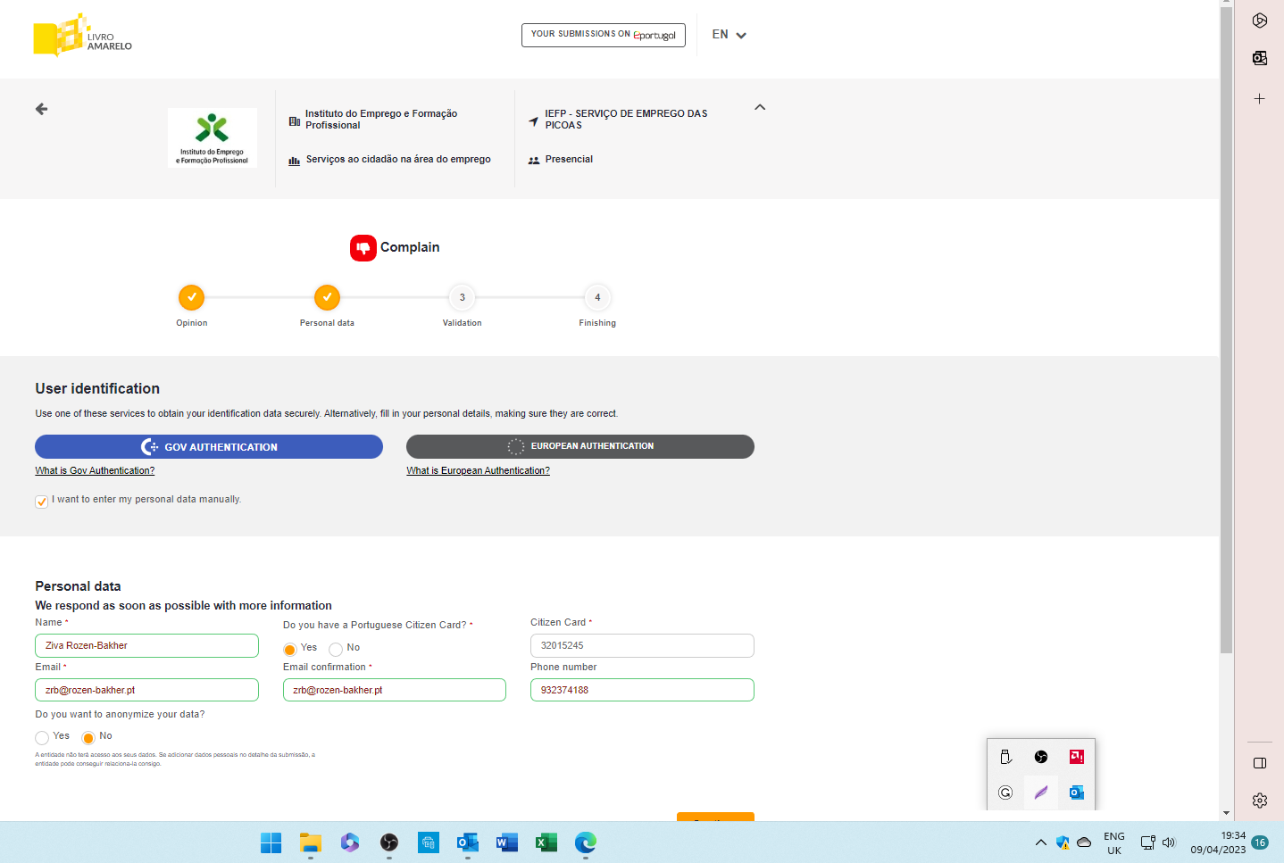Click the Outlook icon in tray popup
This screenshot has height=863, width=1284.
[x=1077, y=792]
